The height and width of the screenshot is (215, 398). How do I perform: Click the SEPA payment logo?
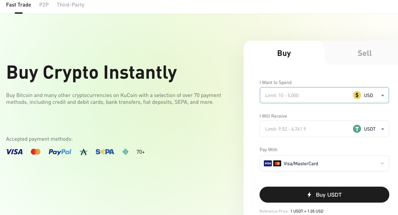(x=105, y=152)
